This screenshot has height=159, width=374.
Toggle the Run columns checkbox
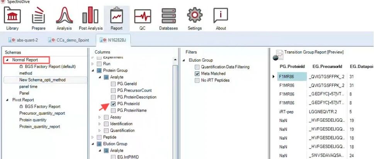coord(99,64)
